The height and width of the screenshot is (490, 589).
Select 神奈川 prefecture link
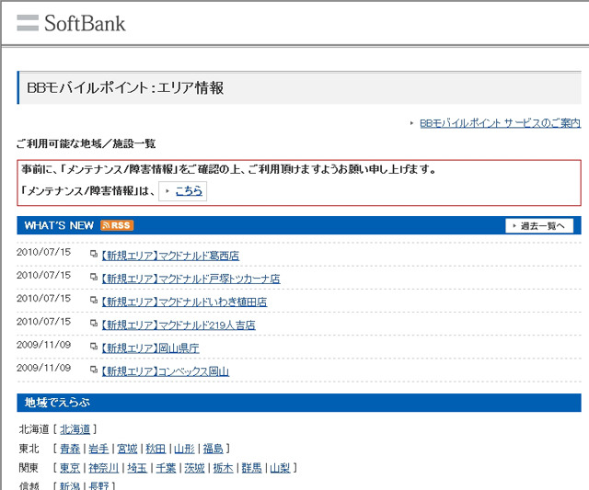click(104, 468)
